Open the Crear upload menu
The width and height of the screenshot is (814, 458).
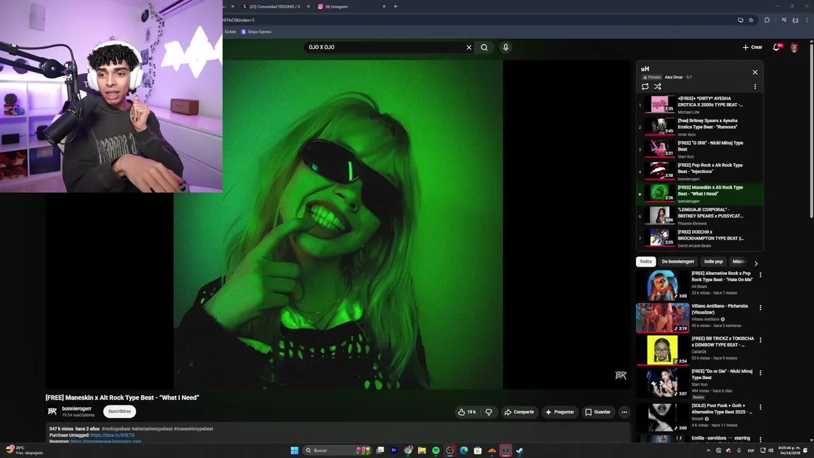(752, 47)
